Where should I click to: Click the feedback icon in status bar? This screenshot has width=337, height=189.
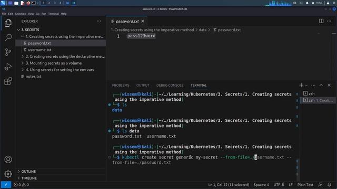320,184
